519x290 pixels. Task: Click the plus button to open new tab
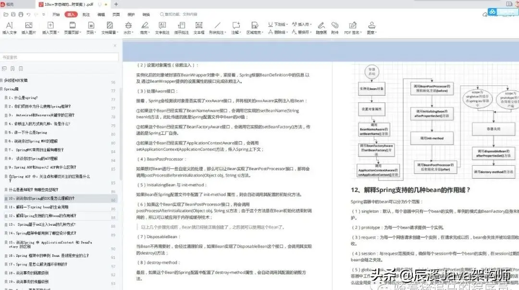(116, 4)
